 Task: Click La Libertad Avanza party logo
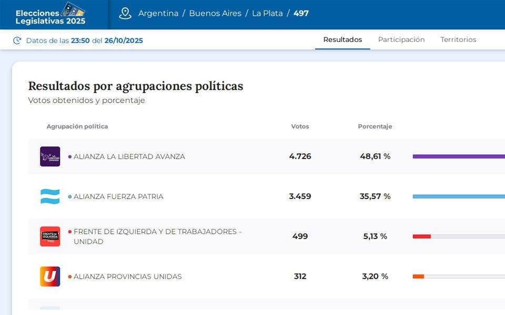pyautogui.click(x=50, y=156)
